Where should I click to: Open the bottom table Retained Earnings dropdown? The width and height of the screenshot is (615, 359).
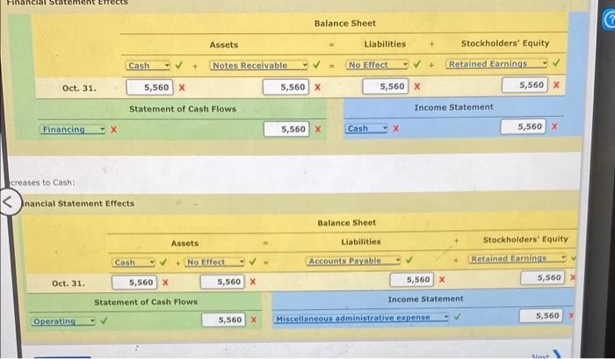[x=517, y=258]
